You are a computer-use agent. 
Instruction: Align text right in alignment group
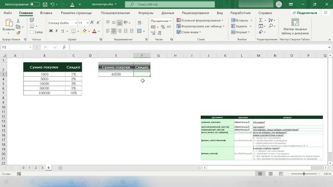tap(120, 31)
